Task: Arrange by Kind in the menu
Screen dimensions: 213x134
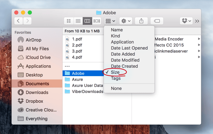Action: [115, 36]
